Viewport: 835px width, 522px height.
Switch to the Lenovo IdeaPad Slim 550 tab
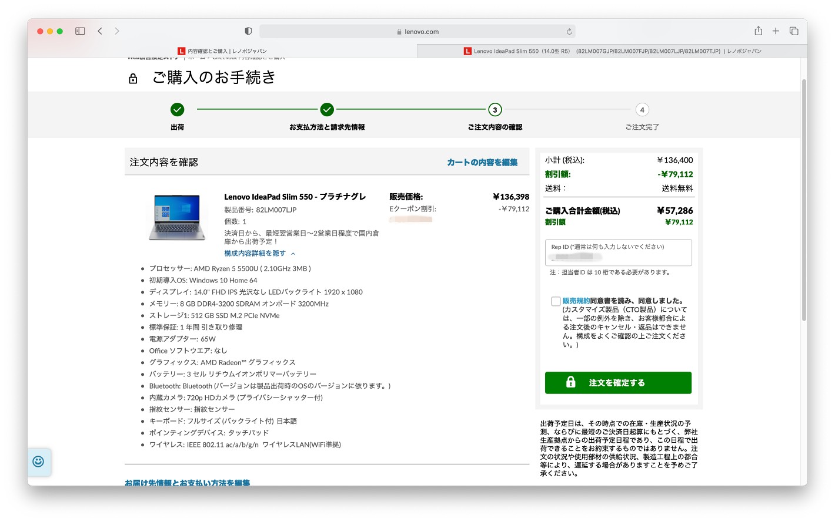pyautogui.click(x=612, y=51)
